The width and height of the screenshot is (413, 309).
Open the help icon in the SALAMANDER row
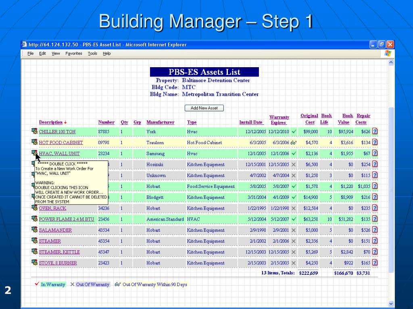coord(375,230)
